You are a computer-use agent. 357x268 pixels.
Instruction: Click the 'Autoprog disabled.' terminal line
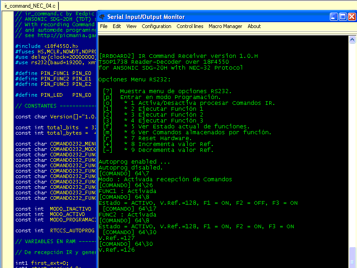click(x=131, y=168)
